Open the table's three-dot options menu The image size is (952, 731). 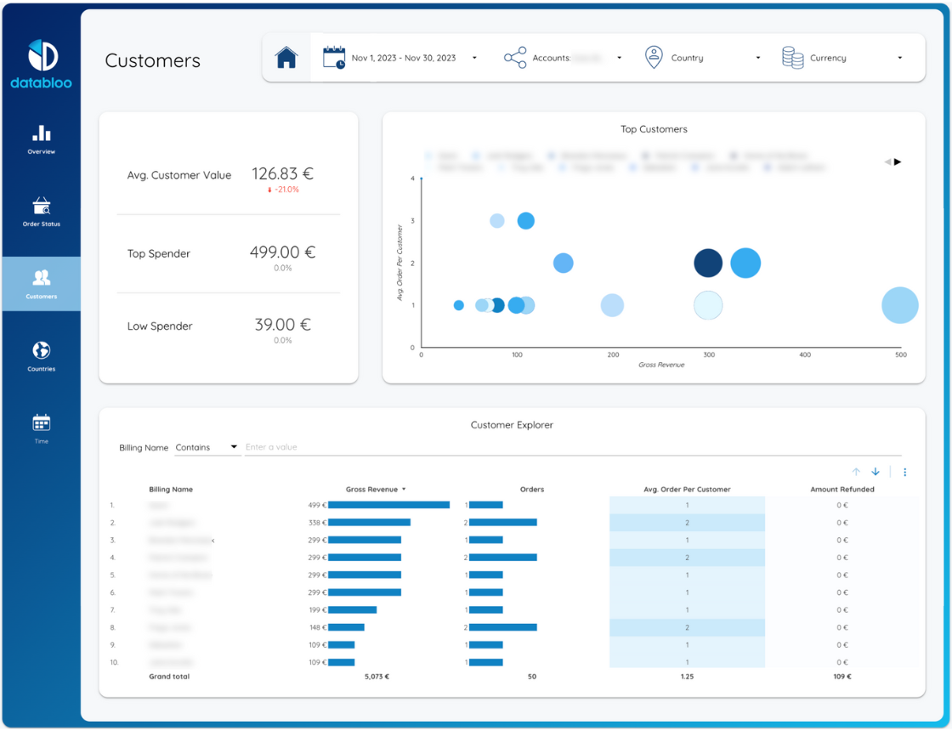click(x=904, y=472)
